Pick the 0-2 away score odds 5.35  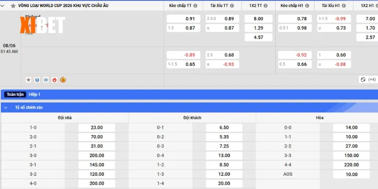click(x=224, y=137)
